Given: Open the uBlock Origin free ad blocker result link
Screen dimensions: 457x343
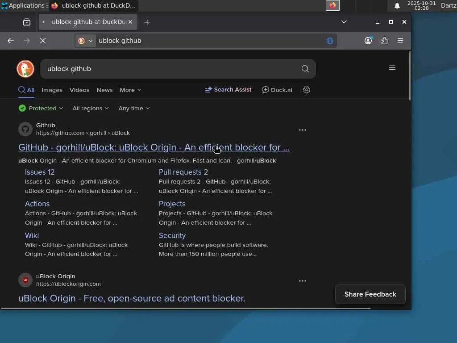Looking at the screenshot, I should click(132, 298).
